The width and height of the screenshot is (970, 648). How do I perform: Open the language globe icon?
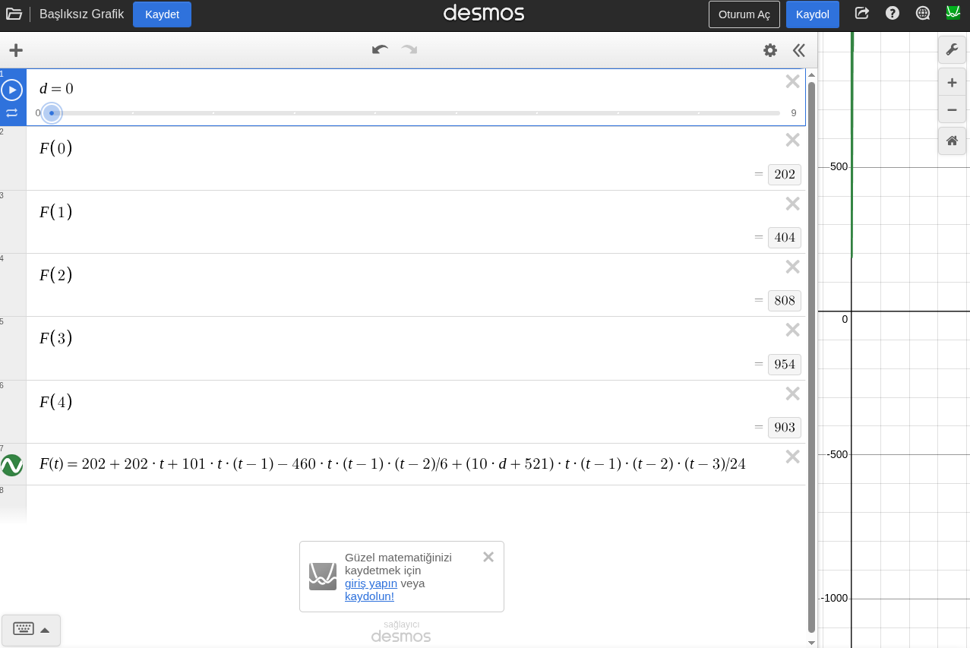tap(923, 13)
